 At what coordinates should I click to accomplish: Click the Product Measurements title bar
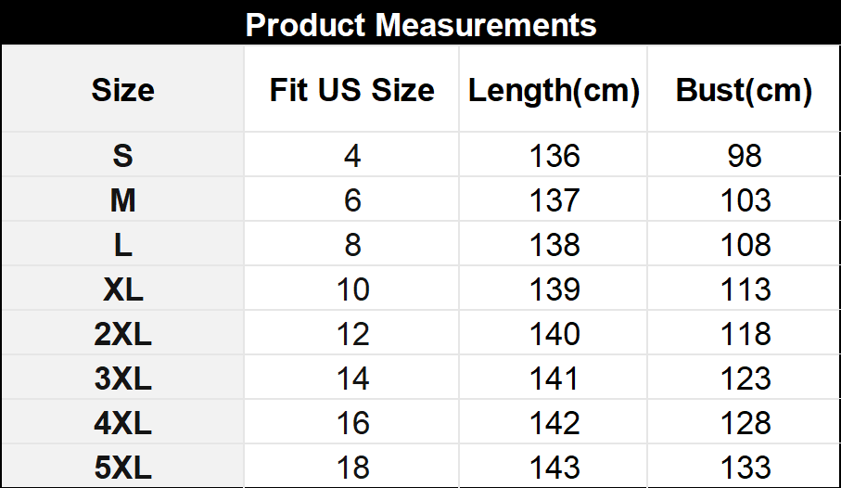pyautogui.click(x=420, y=24)
